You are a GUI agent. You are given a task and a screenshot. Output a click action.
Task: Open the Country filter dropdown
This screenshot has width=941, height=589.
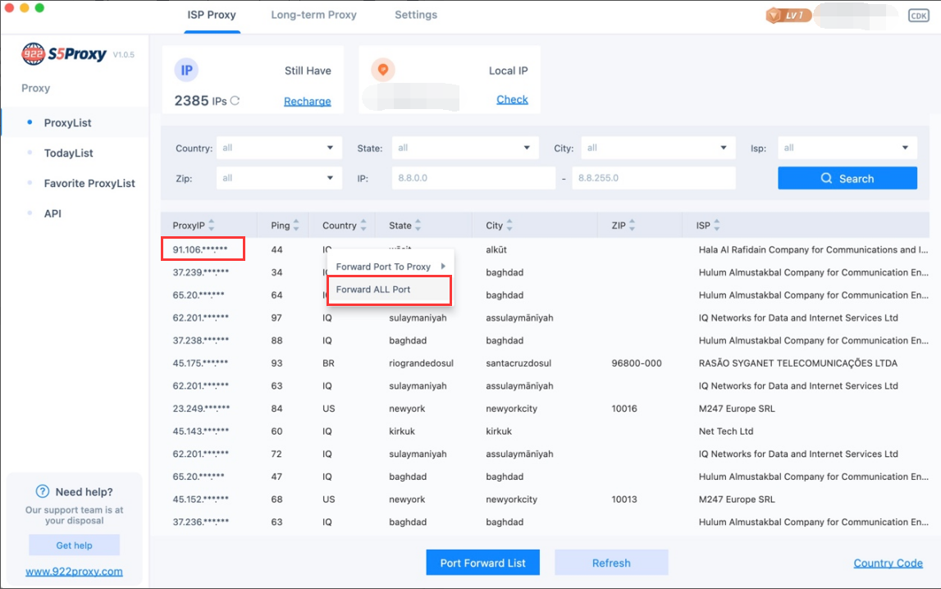pyautogui.click(x=279, y=148)
